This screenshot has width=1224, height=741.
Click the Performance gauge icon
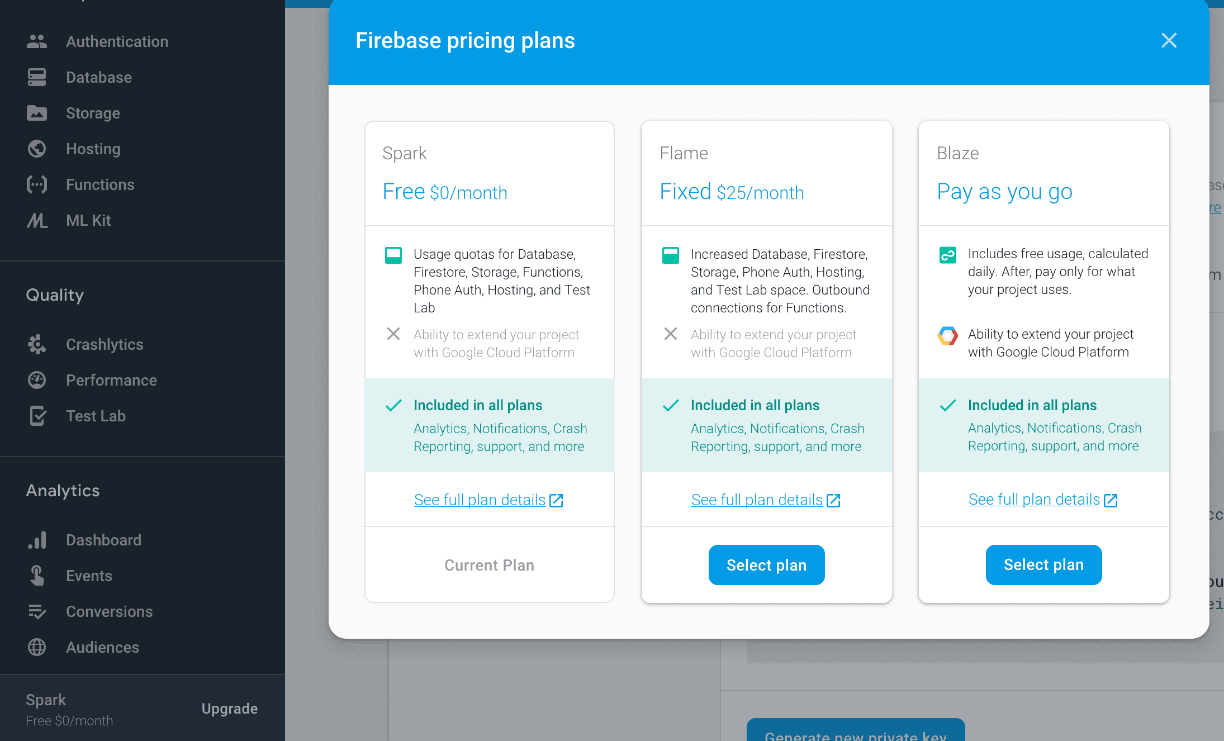pos(37,380)
